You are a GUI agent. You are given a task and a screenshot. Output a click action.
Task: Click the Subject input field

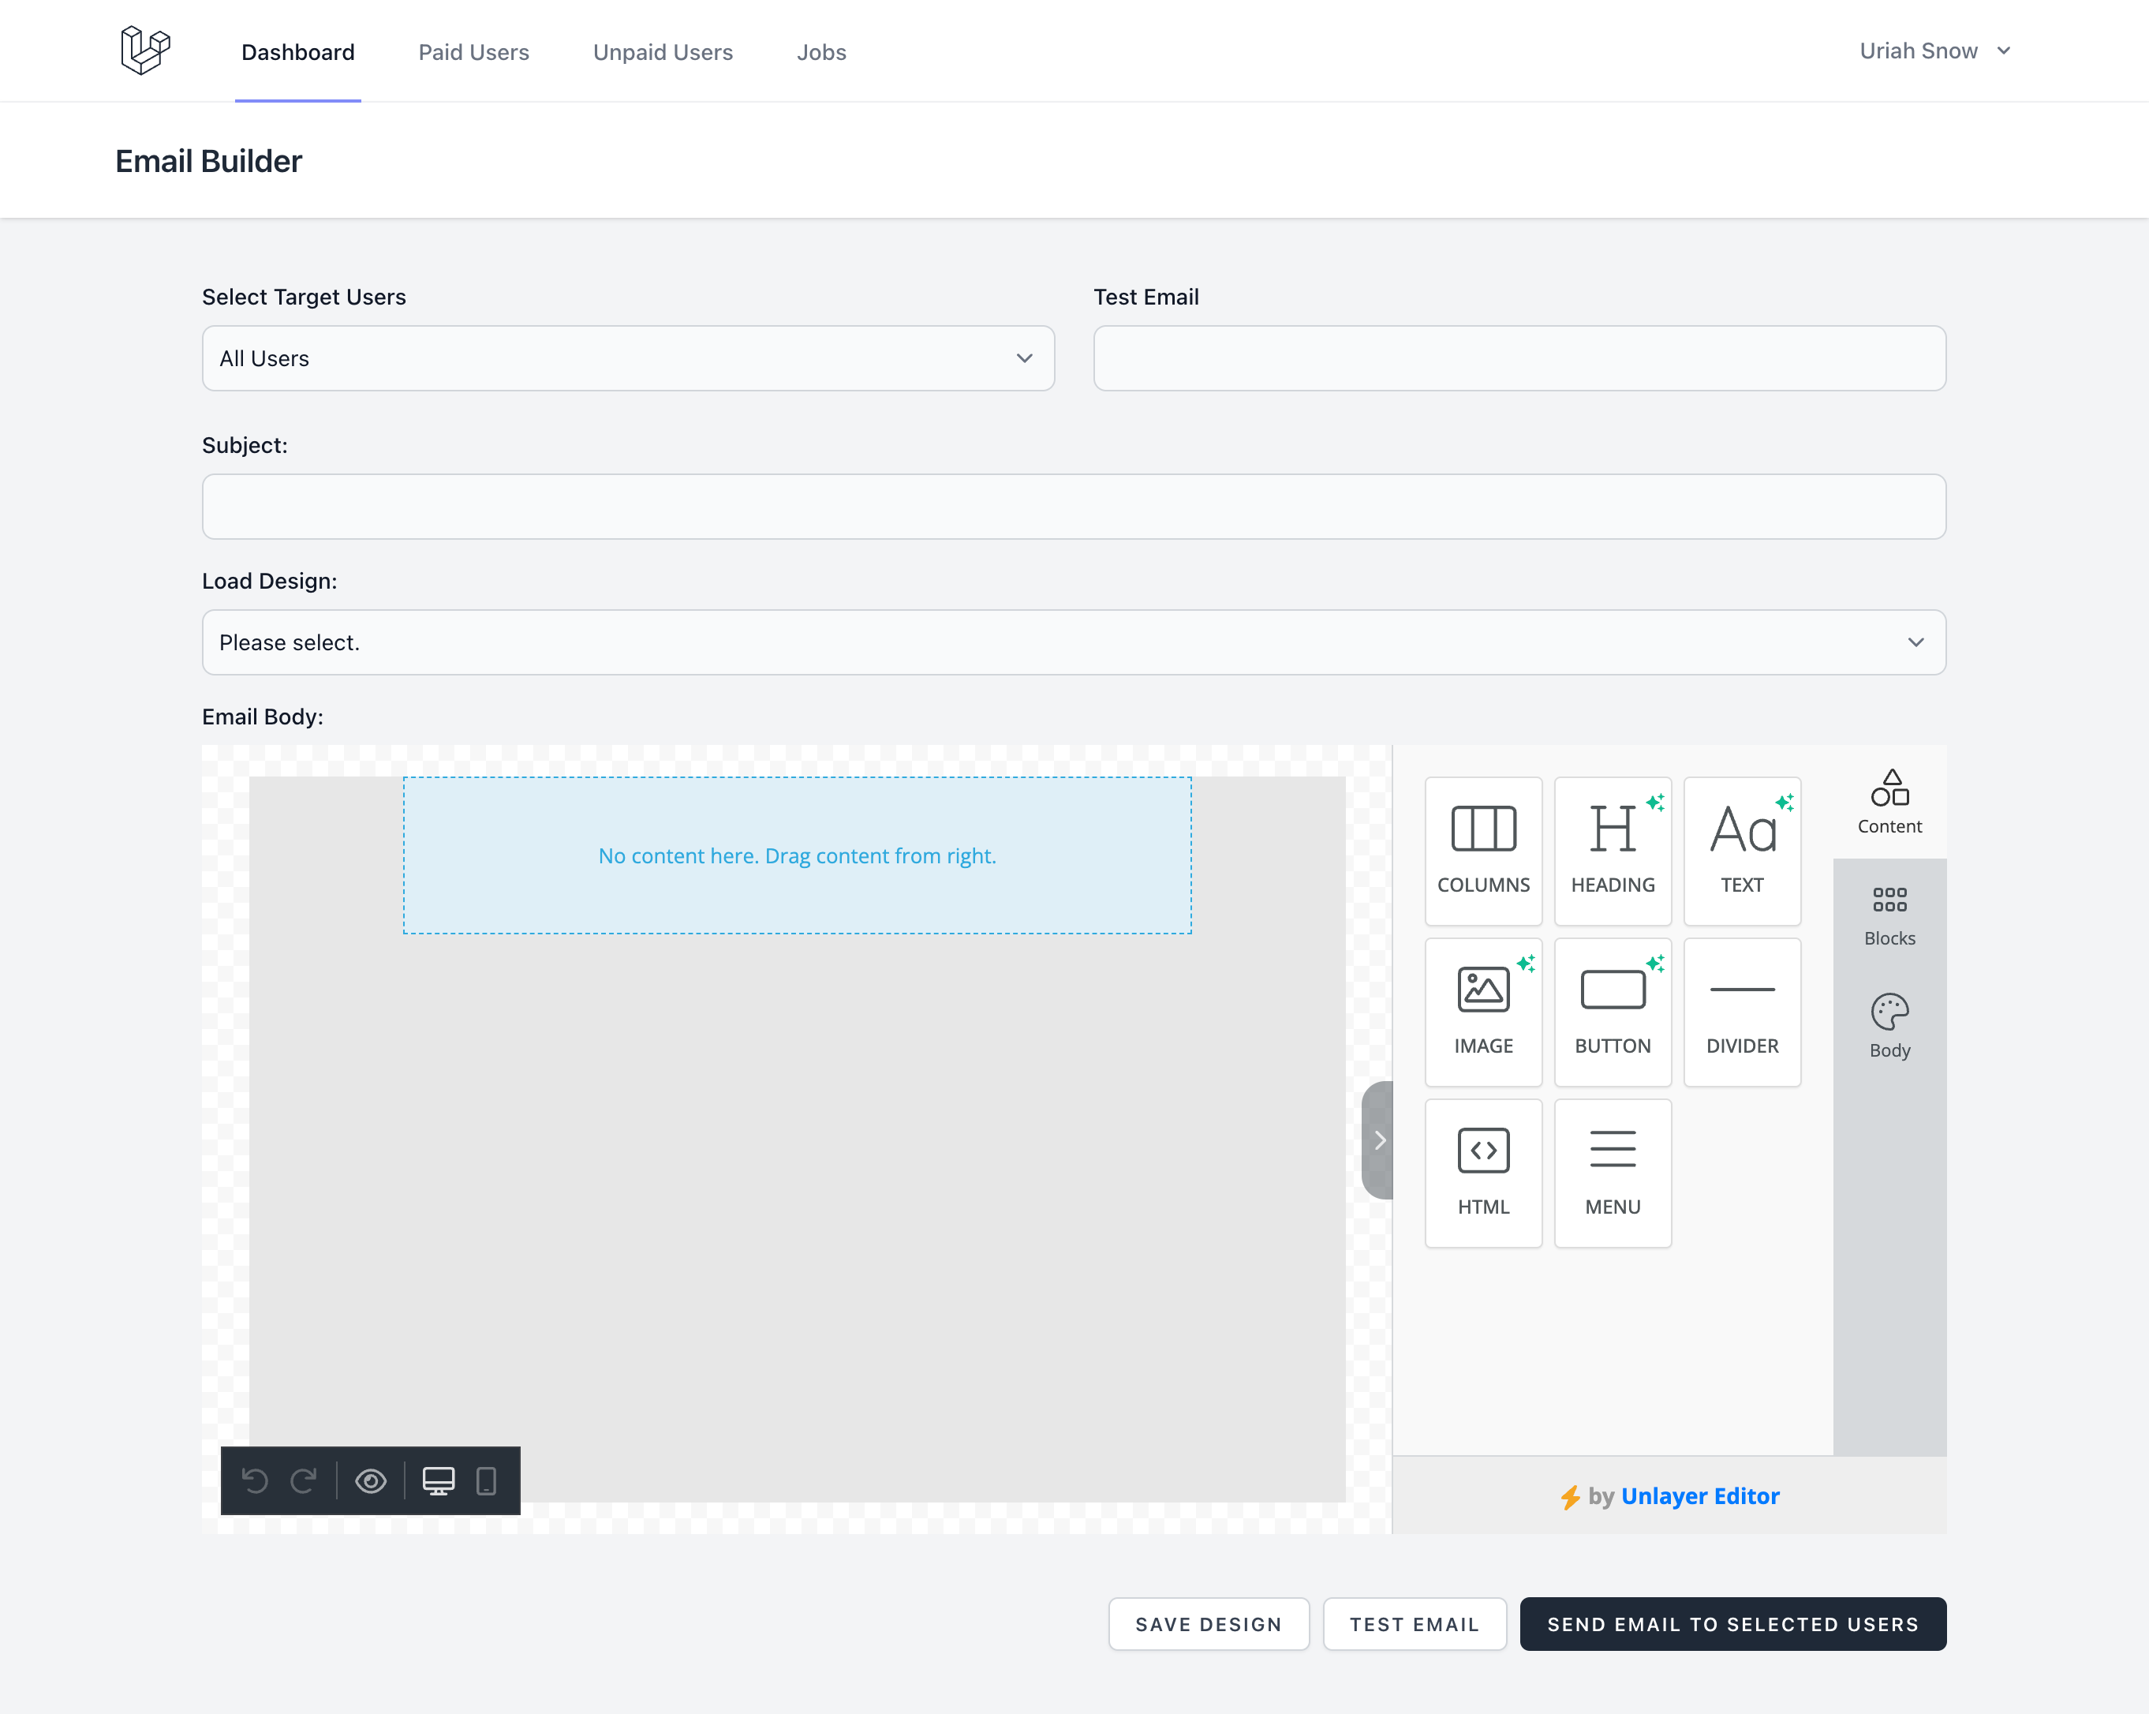(x=1074, y=506)
